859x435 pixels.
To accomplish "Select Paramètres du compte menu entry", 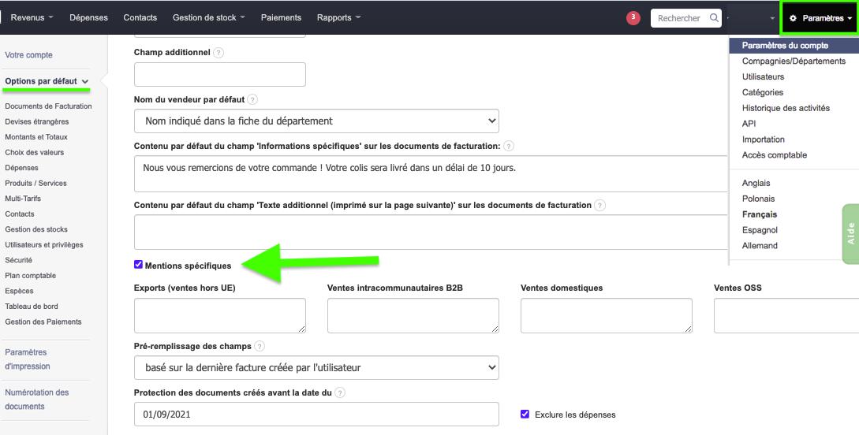I will 794,46.
